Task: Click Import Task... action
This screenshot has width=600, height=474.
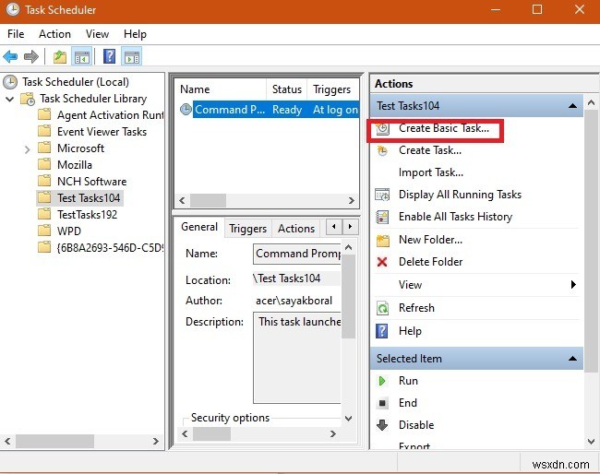Action: [x=431, y=172]
